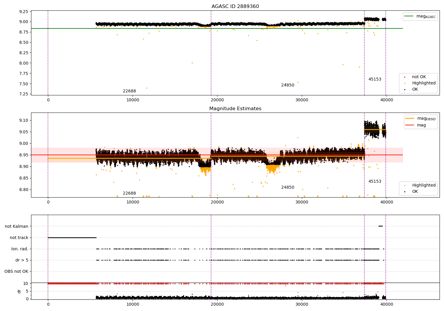Image resolution: width=444 pixels, height=311 pixels.
Task: Click the 'dr' y-axis label in bottom plot
Action: 19,291
